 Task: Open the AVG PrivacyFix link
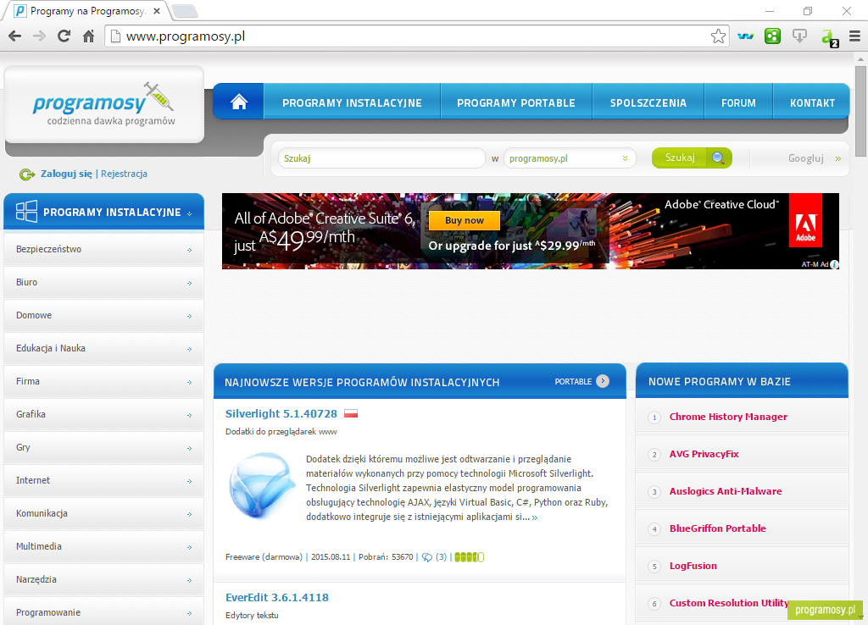point(704,454)
